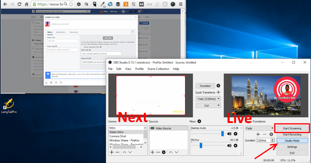
Task: Move the scene up in the Scenes list
Action: 124,152
